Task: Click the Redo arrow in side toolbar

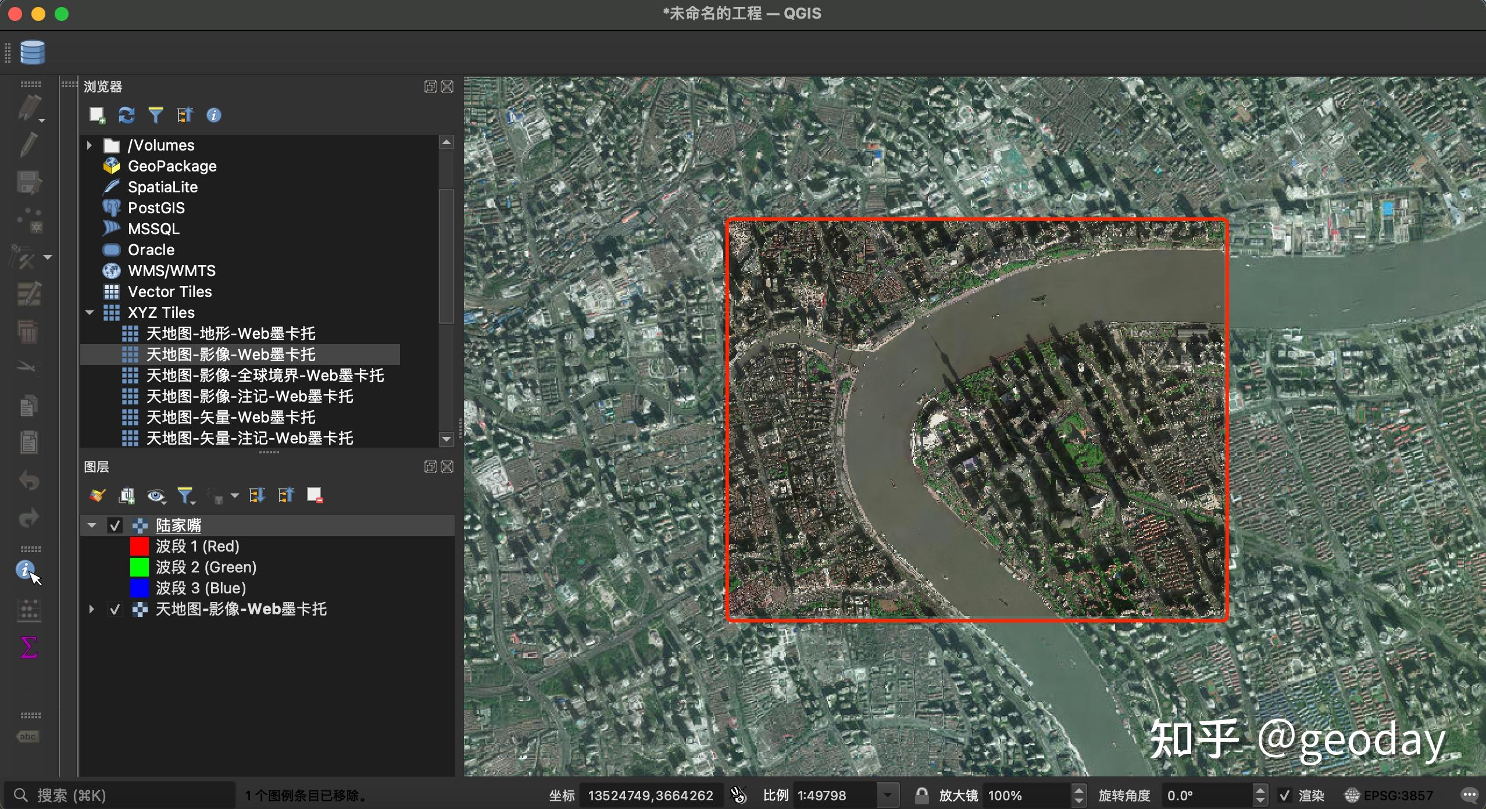Action: pos(28,518)
